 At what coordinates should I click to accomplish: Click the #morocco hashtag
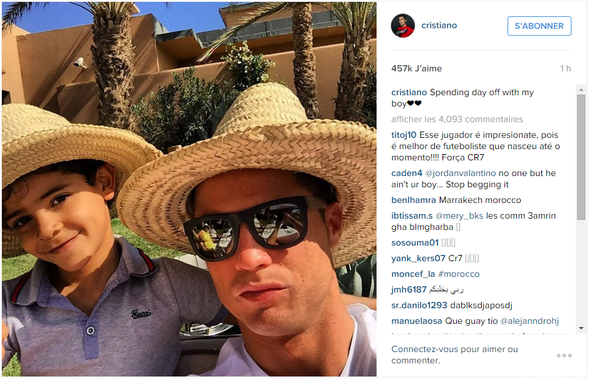coord(459,274)
